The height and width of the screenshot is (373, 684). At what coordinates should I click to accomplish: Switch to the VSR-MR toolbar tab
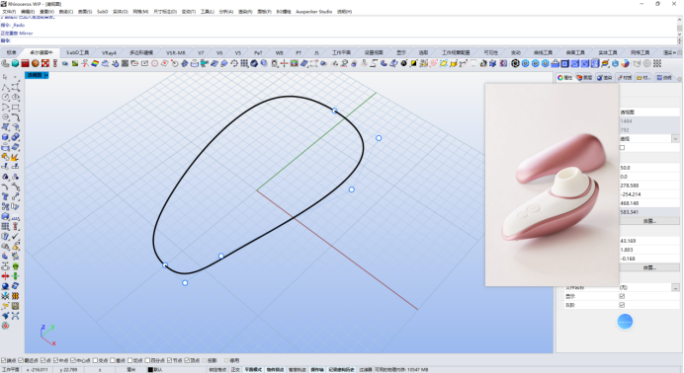click(176, 52)
